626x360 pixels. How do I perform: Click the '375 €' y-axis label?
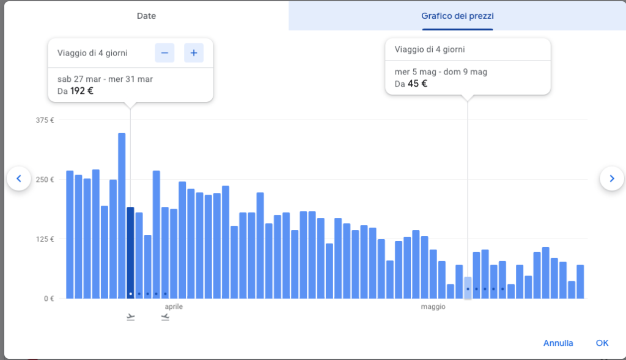click(x=45, y=120)
